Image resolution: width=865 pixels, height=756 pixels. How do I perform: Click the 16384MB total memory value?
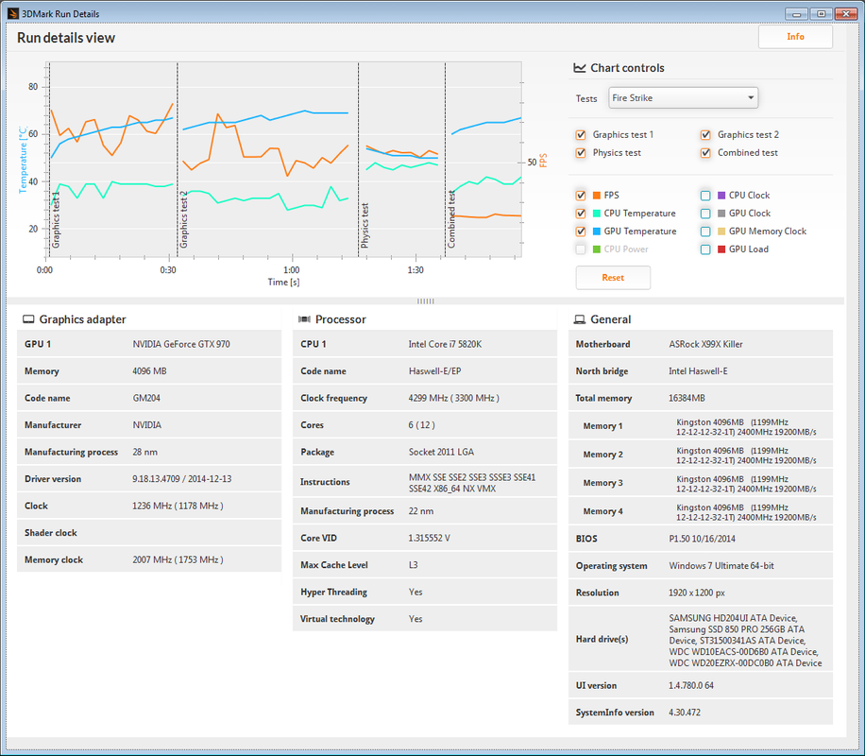(x=687, y=398)
